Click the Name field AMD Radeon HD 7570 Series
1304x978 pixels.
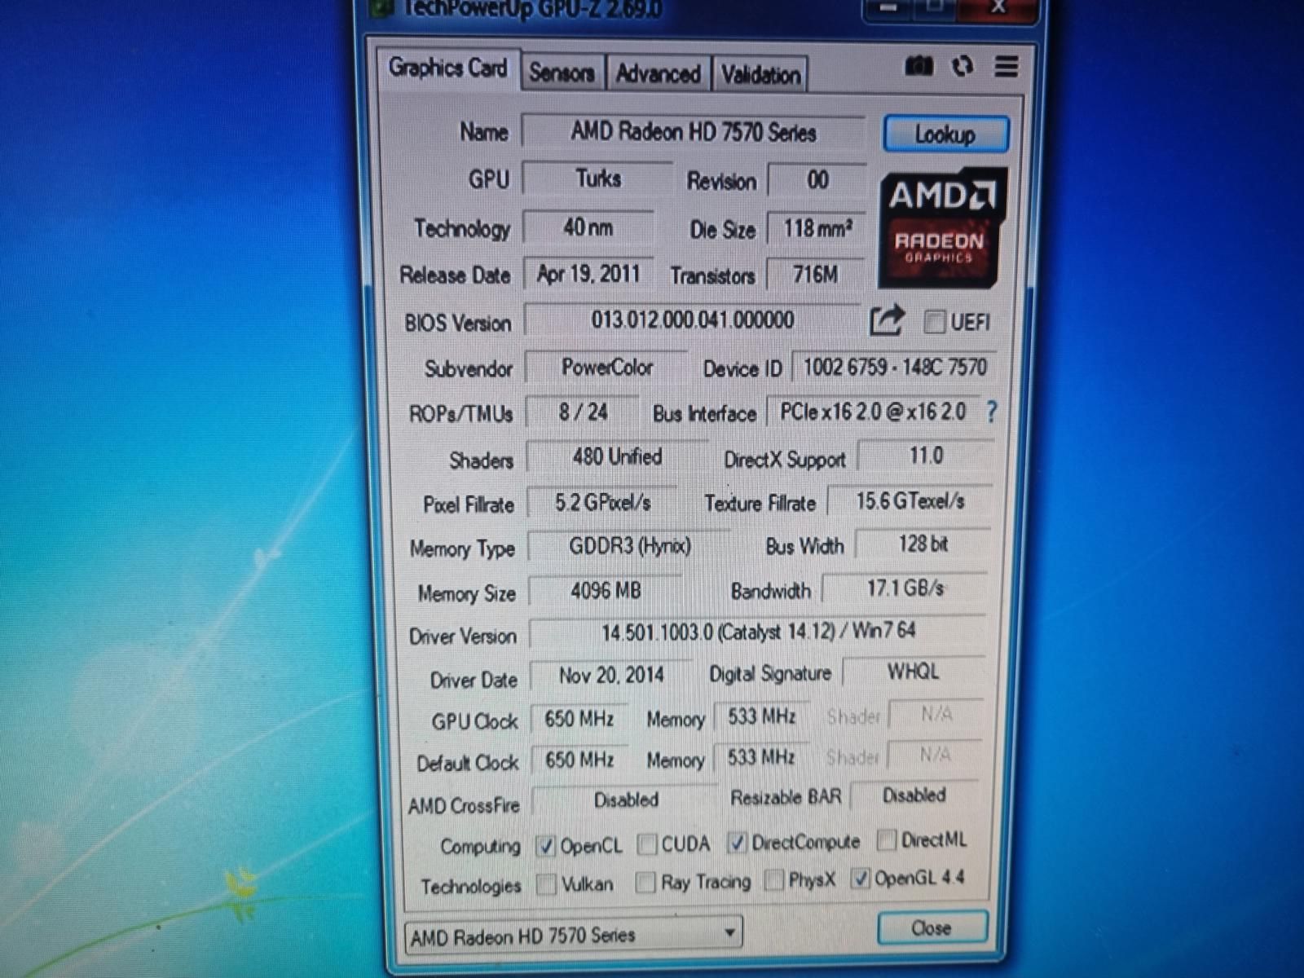(693, 131)
